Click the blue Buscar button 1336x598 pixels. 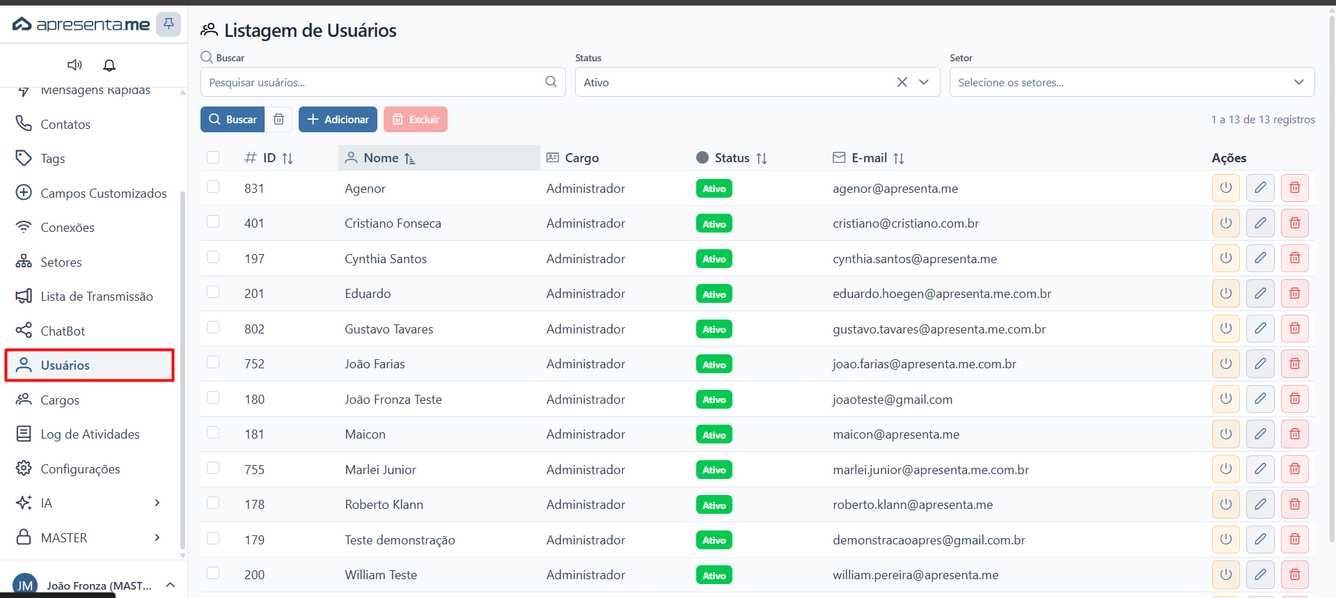pos(233,119)
